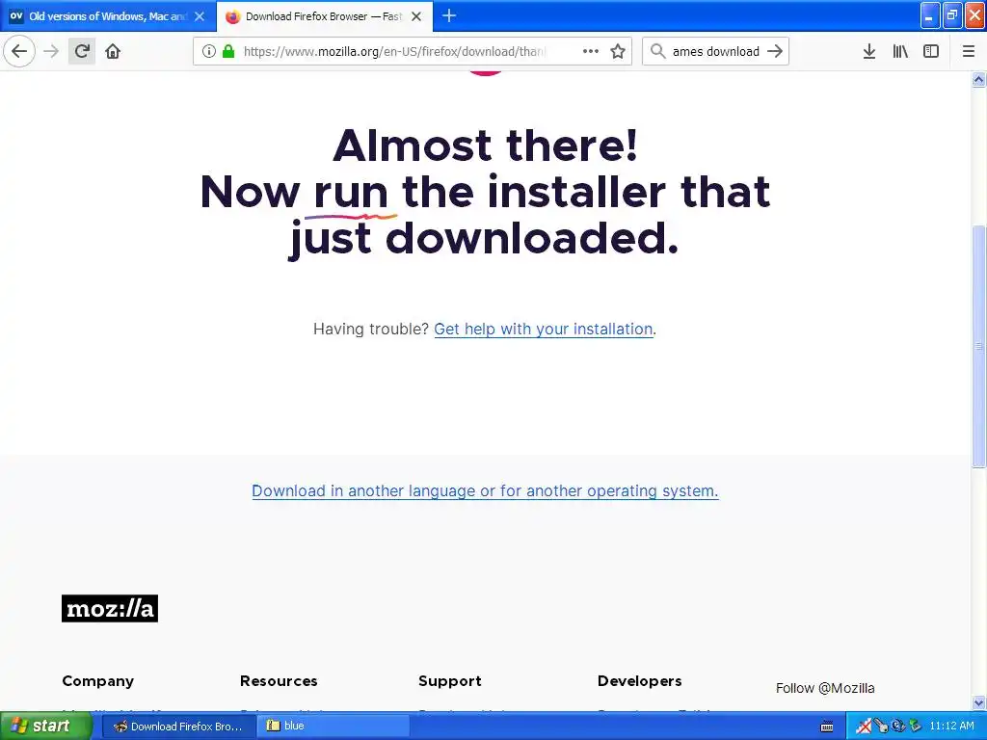
Task: Select the 'Download Firefox Browser' tab
Action: (324, 16)
